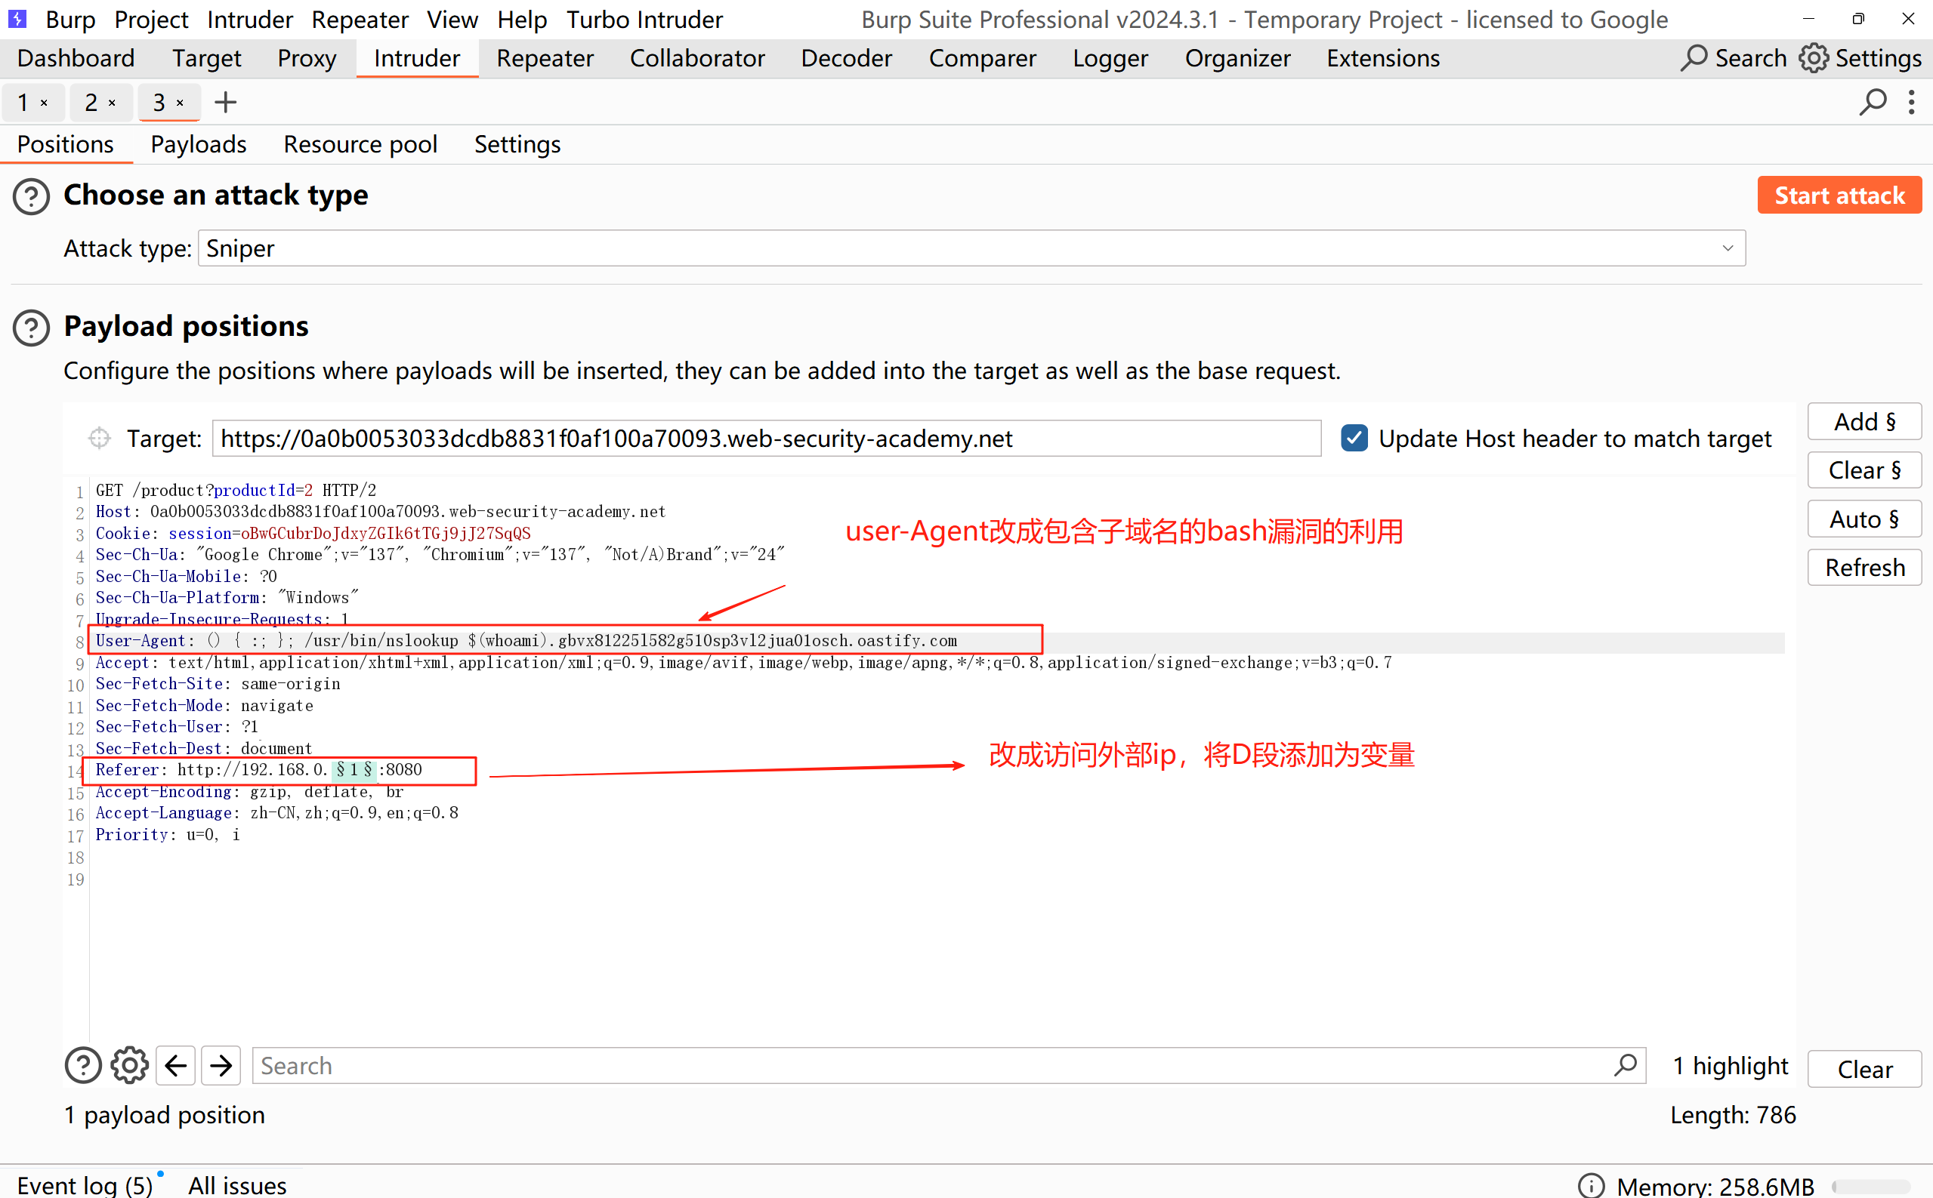This screenshot has width=1933, height=1198.
Task: Go to previous search match arrow
Action: click(x=176, y=1066)
